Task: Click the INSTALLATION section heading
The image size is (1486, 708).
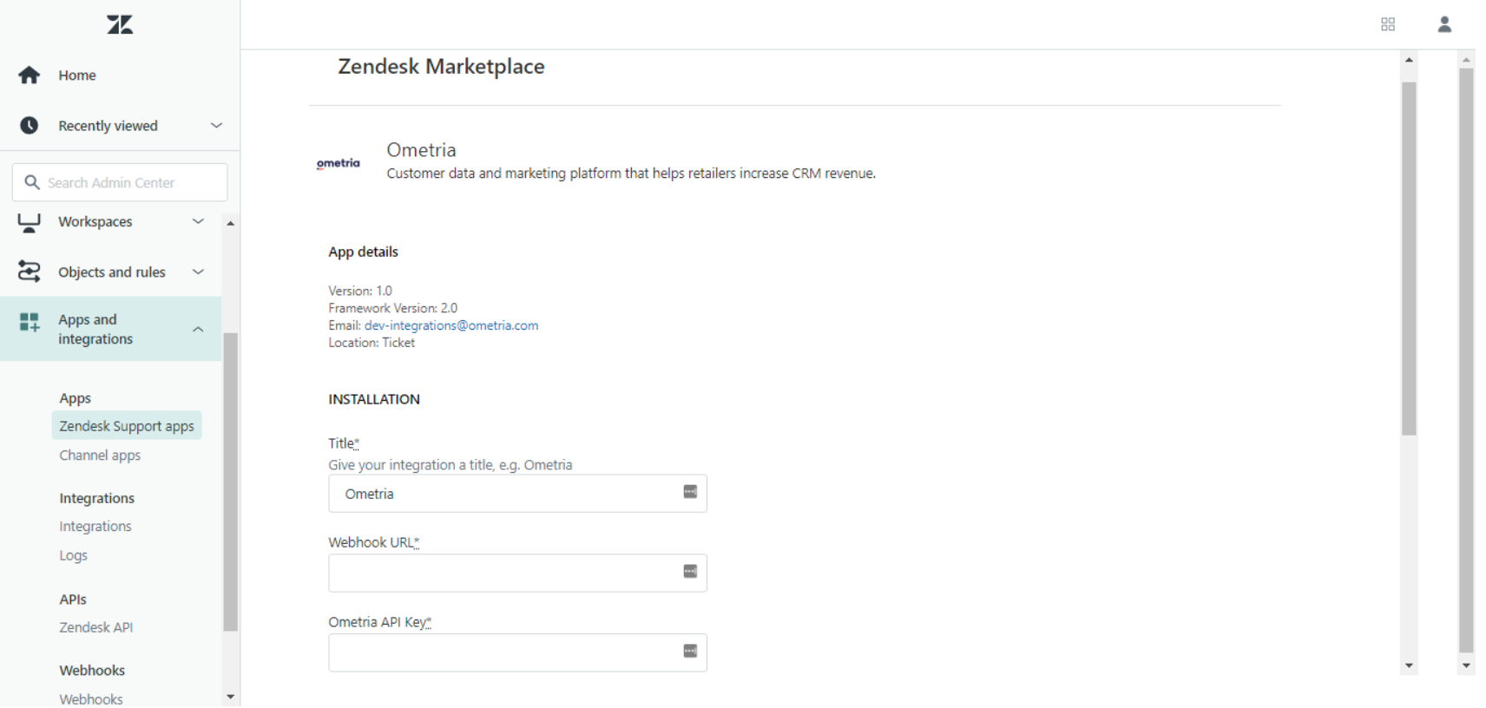Action: tap(374, 399)
